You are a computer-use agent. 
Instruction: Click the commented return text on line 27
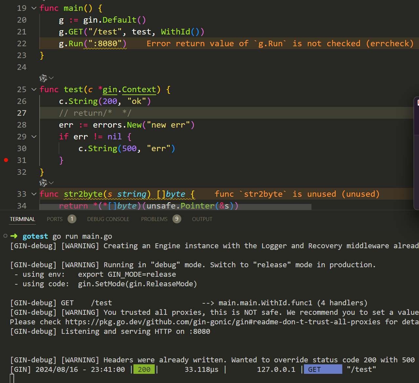(x=95, y=113)
